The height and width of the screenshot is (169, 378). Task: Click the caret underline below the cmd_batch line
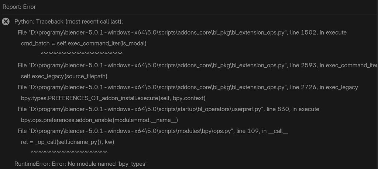click(x=82, y=54)
